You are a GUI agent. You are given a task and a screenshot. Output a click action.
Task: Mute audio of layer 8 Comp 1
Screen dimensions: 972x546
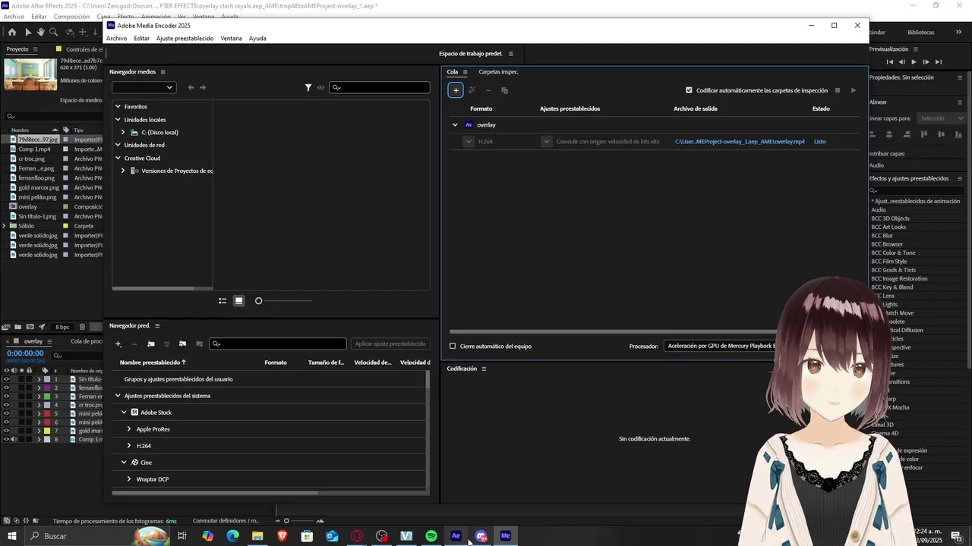pyautogui.click(x=14, y=439)
